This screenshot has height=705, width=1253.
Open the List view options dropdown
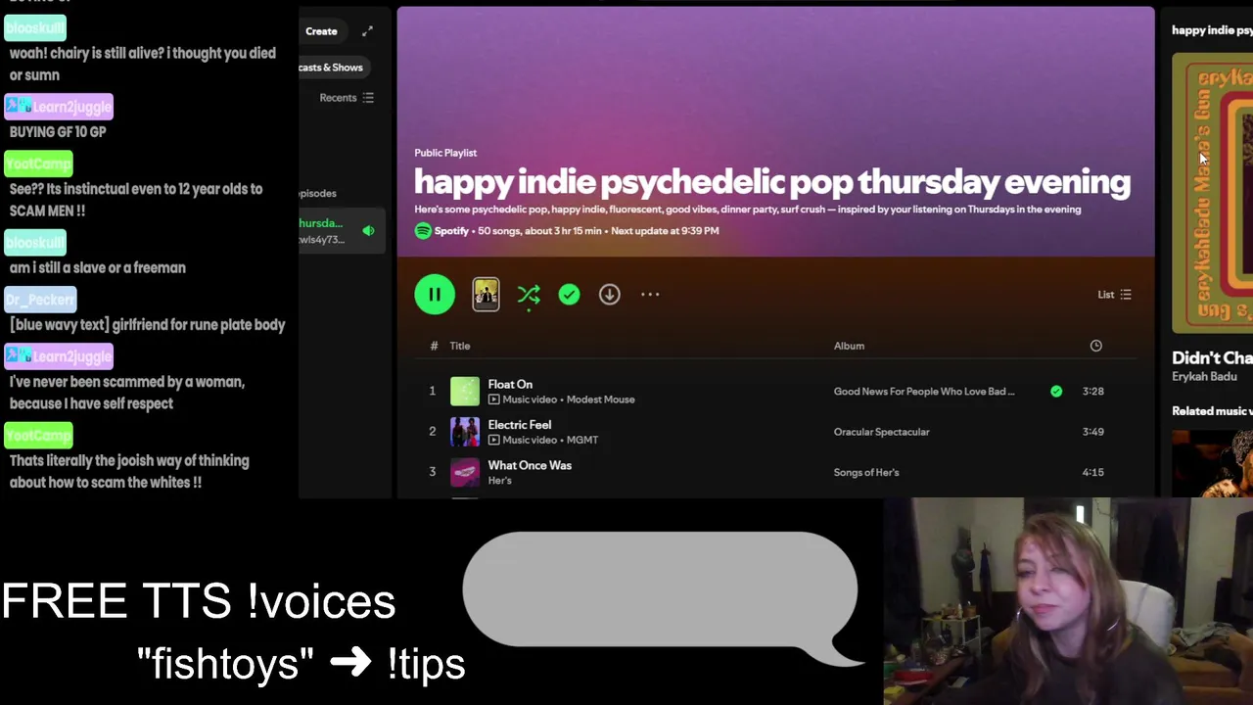[x=1114, y=295]
